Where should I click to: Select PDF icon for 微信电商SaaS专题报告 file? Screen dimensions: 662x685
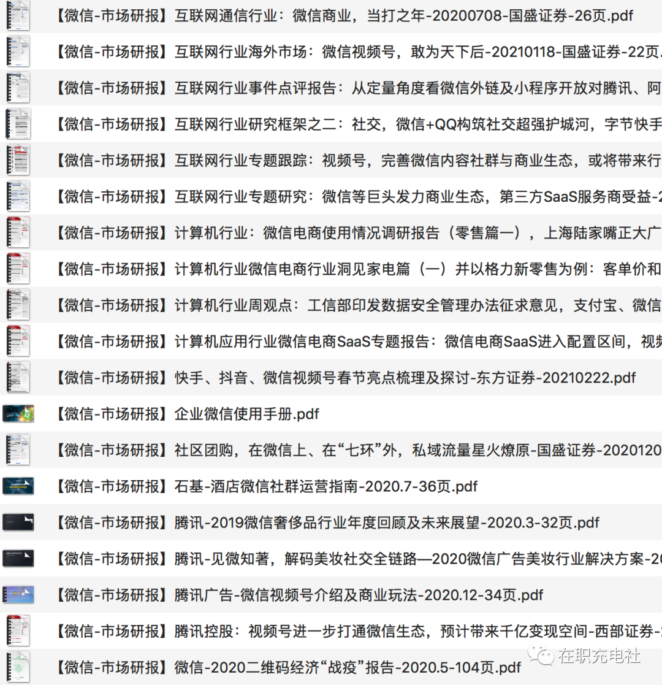(18, 342)
